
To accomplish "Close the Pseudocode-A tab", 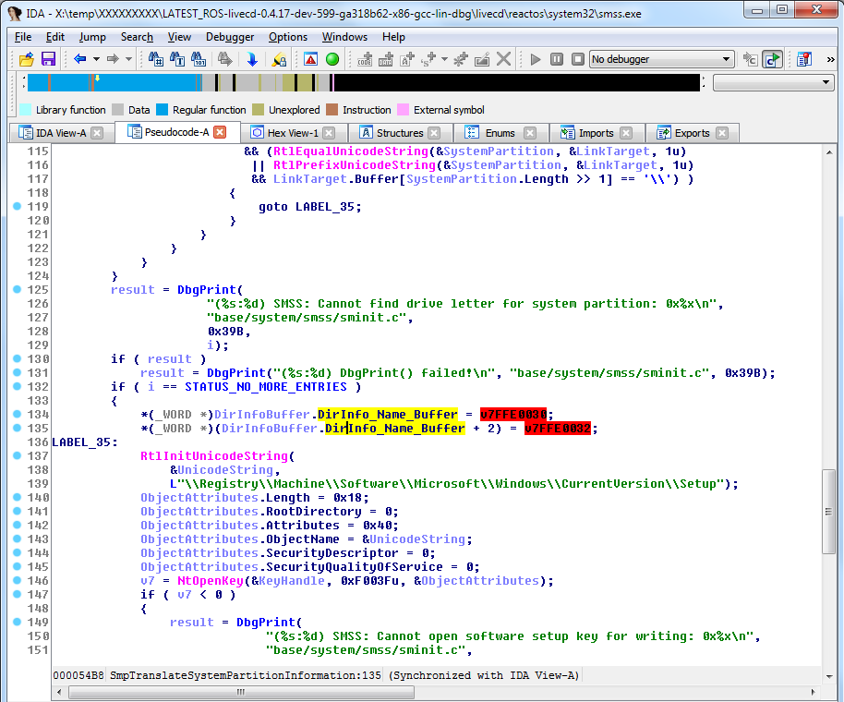I will (x=220, y=132).
